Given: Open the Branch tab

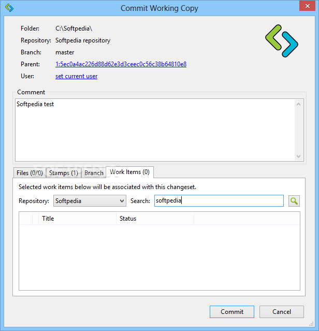Looking at the screenshot, I should click(94, 173).
